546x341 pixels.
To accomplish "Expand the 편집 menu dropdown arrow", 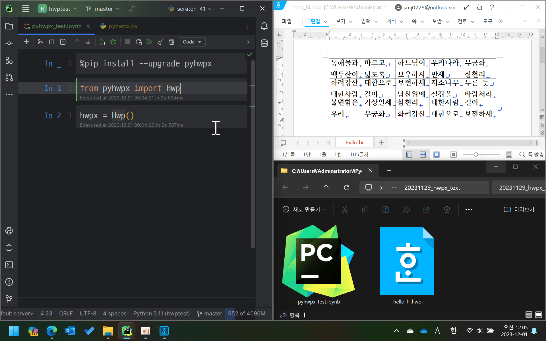I will click(x=326, y=22).
